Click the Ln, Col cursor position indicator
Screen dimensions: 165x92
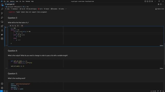(x=153, y=91)
